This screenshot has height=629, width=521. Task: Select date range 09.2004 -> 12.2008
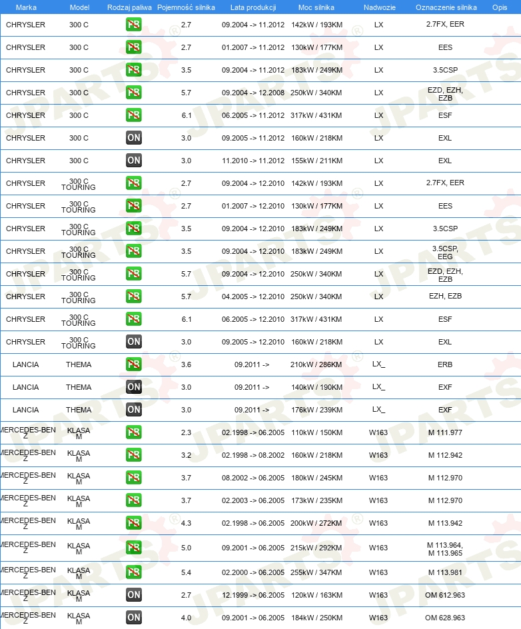253,93
